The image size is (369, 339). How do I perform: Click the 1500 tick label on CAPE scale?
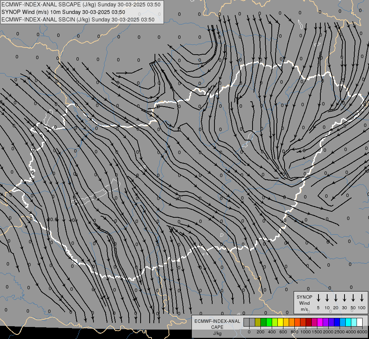tap(317, 332)
